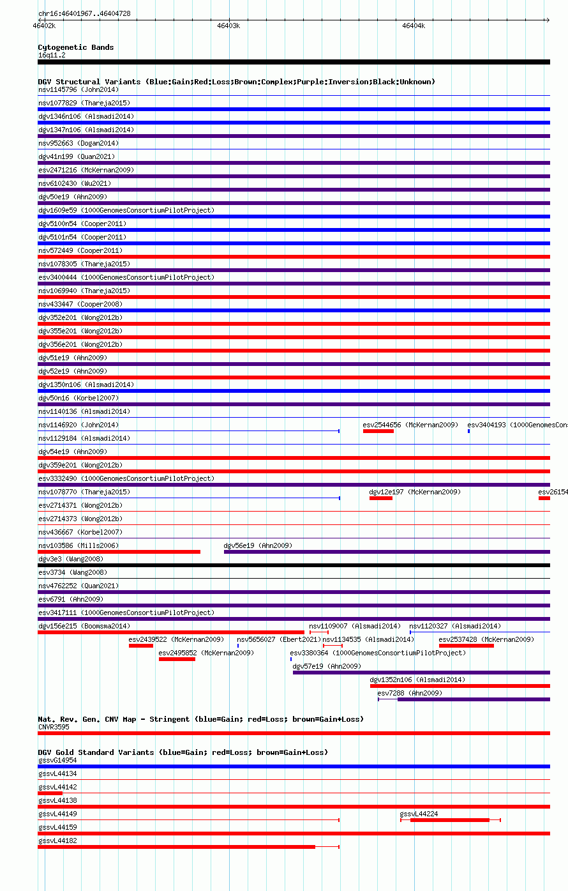Select dgv50e19 (Ahn2009) variant
Viewport: 568px width, 891px height.
click(x=294, y=203)
